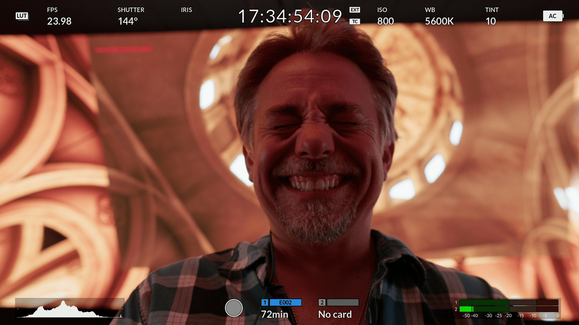Tap the 72min remaining time text
579x325 pixels.
coord(274,314)
